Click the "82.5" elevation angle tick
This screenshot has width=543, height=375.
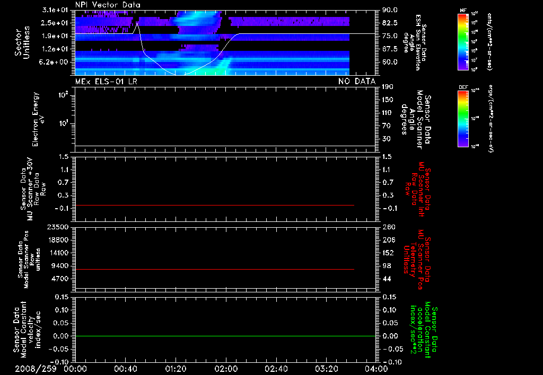pos(390,23)
